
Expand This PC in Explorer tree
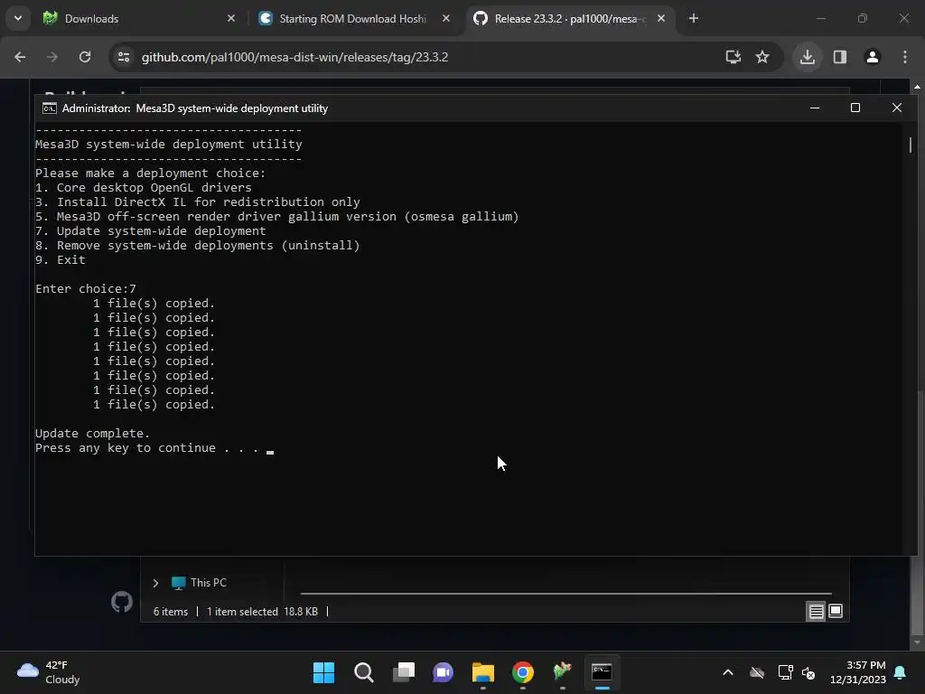(155, 583)
